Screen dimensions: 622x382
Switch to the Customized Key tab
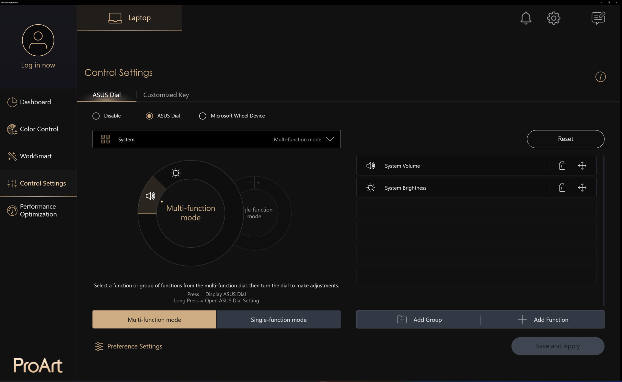(166, 95)
